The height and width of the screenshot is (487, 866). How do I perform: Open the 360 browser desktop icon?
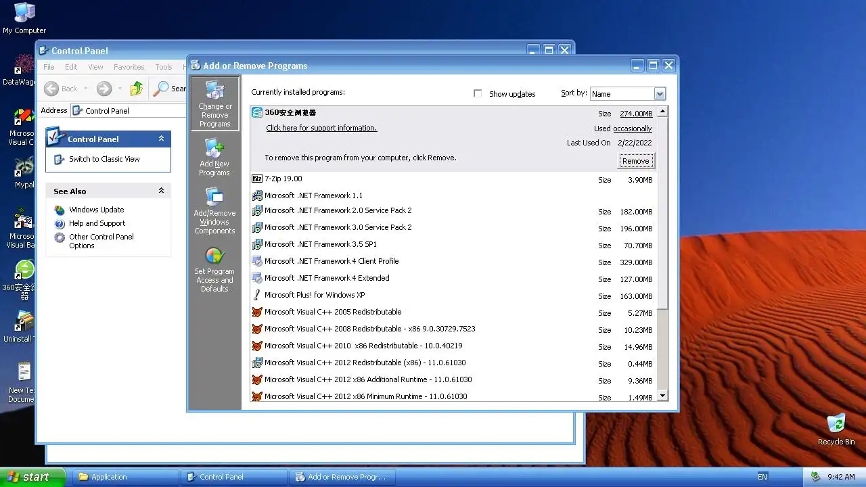24,270
